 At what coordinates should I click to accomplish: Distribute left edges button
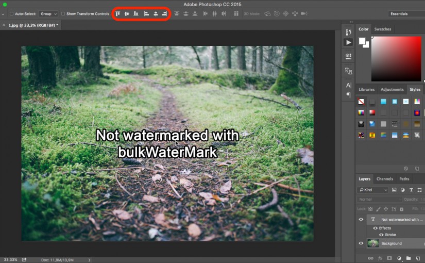pyautogui.click(x=205, y=13)
